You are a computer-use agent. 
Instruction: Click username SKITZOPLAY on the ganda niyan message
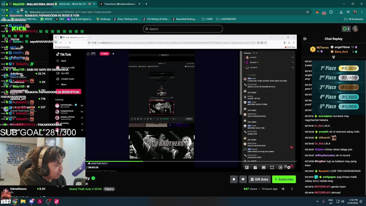tap(322, 187)
